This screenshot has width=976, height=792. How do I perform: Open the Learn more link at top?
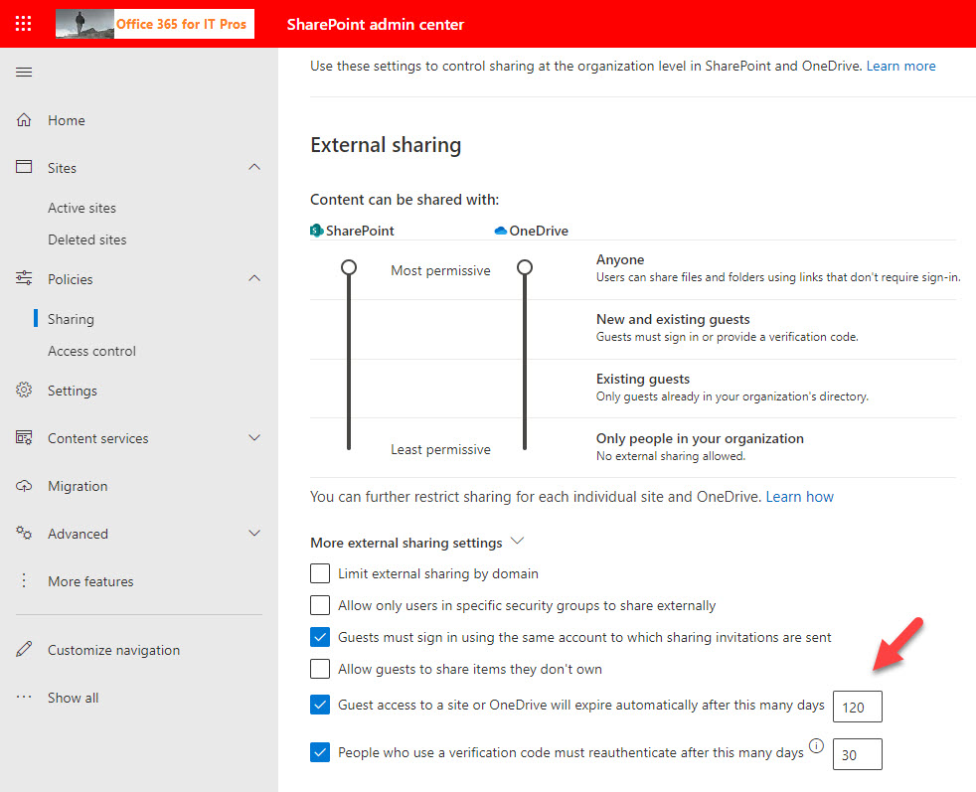point(900,66)
